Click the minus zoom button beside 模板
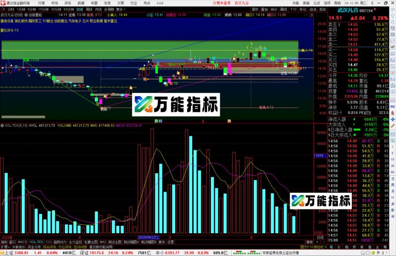This screenshot has width=396, height=256. click(x=324, y=242)
